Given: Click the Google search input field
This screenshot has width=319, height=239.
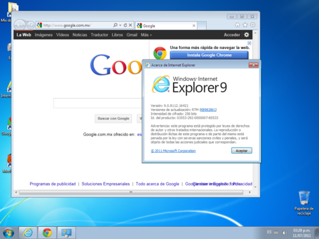Looking at the screenshot, I should [x=98, y=103].
